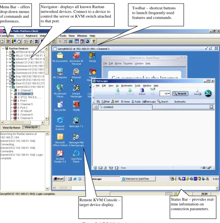Screen dimensions: 220x223
Task: Click the Netscape Search button
Action: click(x=180, y=93)
